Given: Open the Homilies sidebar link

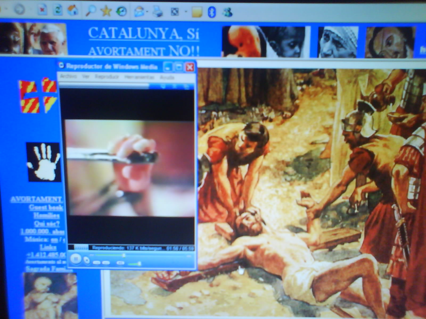Looking at the screenshot, I should tap(46, 215).
